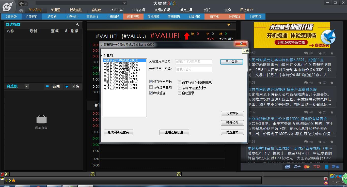This screenshot has width=347, height=187.
Task: Open the dropdown arrow next to back button
Action: click(x=26, y=4)
